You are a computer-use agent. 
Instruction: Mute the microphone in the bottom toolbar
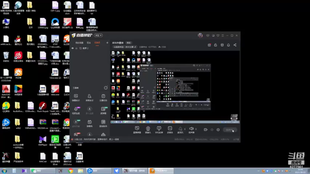click(180, 130)
